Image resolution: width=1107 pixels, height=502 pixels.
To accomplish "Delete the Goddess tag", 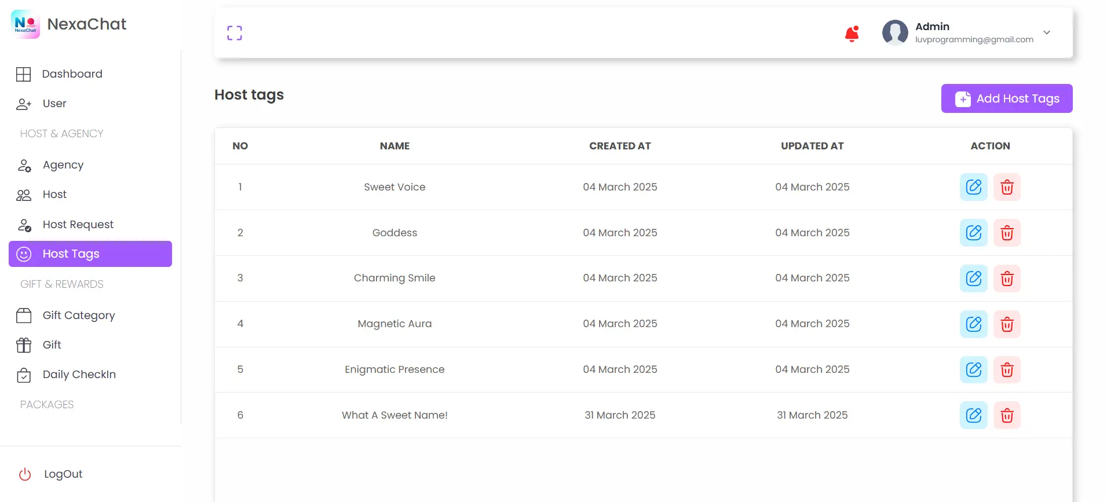I will click(1007, 233).
